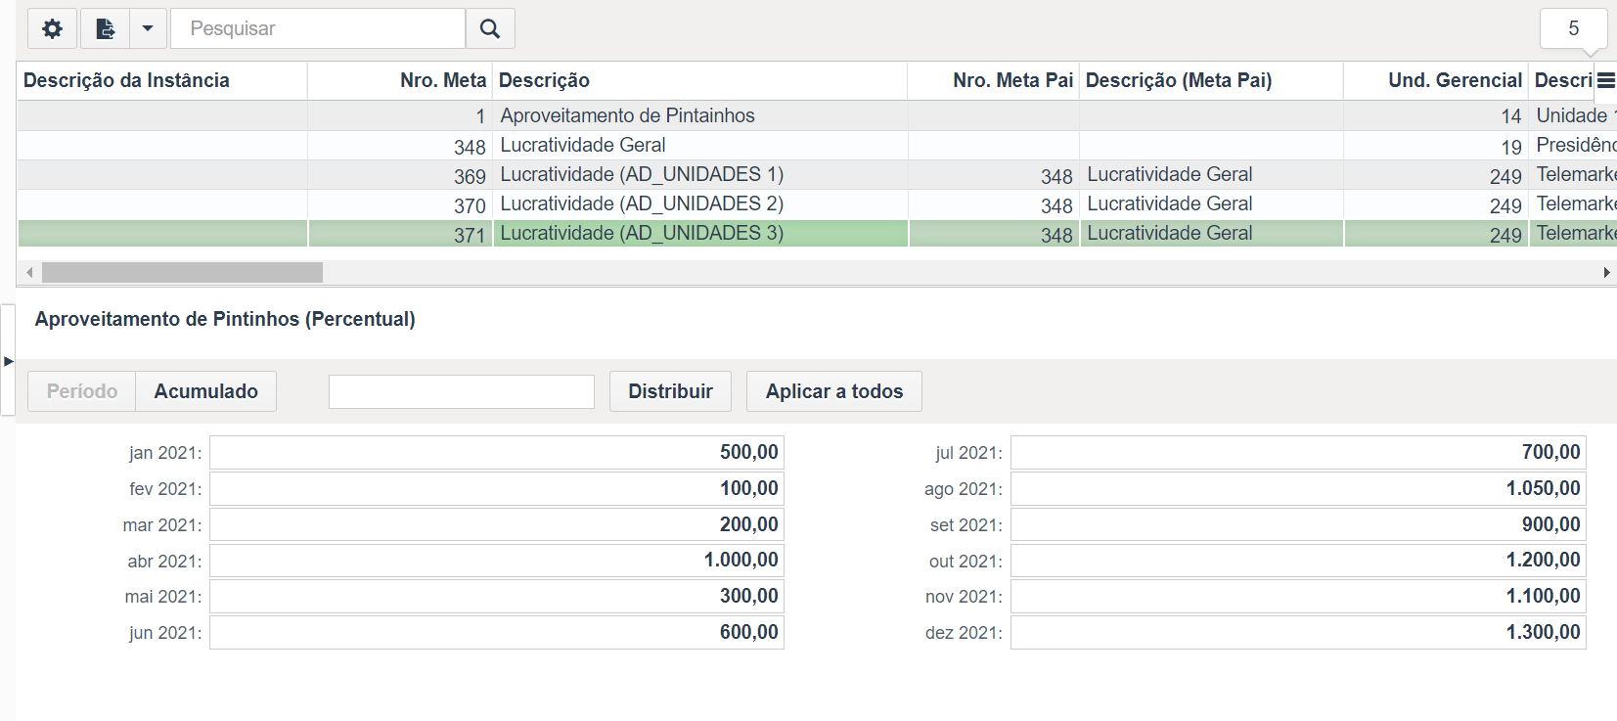Click the horizontal scrollbar right arrow

pos(1606,272)
